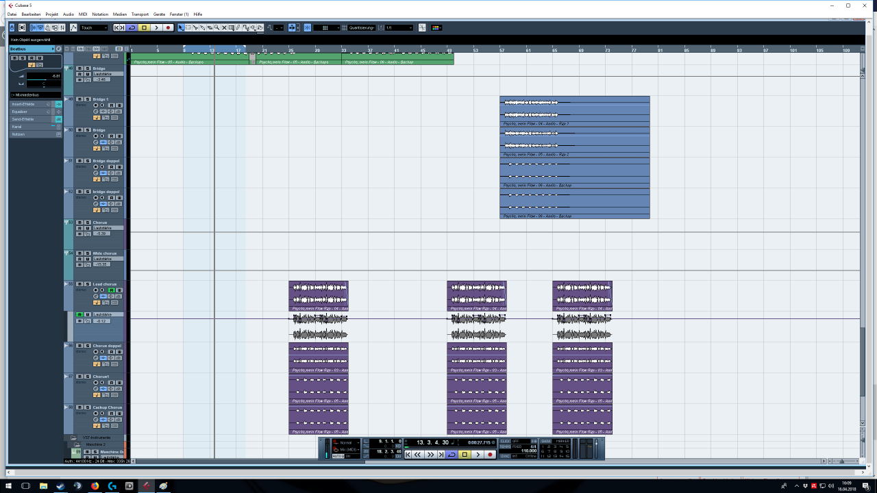
Task: Open the Datei menu
Action: 12,14
